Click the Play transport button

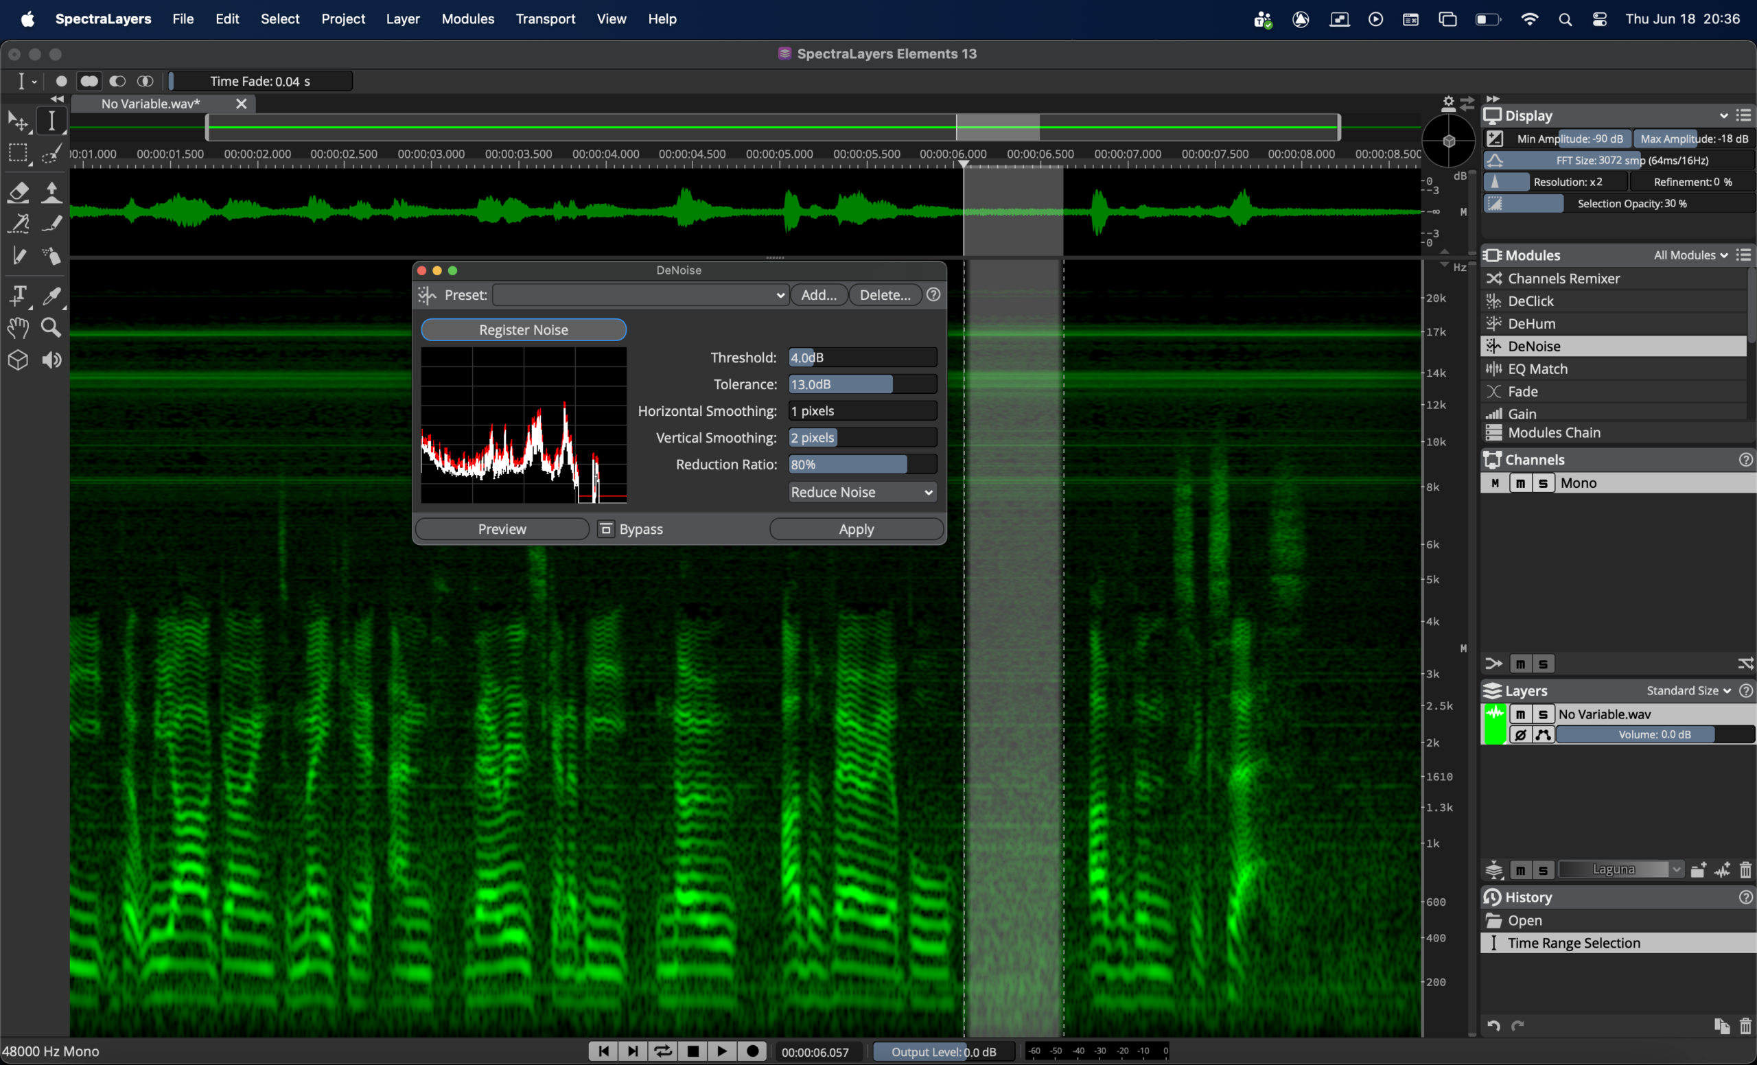point(721,1051)
